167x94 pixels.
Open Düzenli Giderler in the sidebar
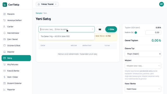tap(16, 83)
